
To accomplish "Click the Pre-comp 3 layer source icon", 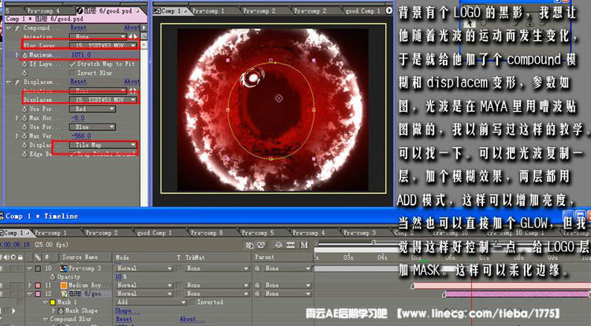I will (x=64, y=269).
